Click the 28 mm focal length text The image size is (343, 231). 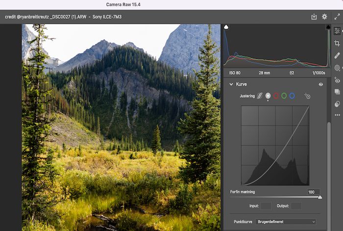[x=264, y=73]
